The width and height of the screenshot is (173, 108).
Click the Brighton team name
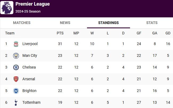pyautogui.click(x=29, y=91)
